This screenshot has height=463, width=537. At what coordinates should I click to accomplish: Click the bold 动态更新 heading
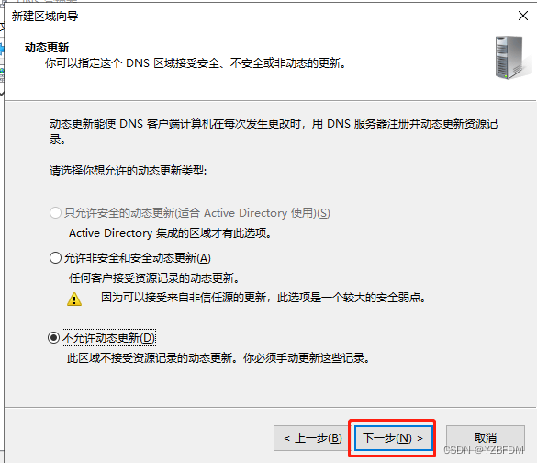click(47, 47)
